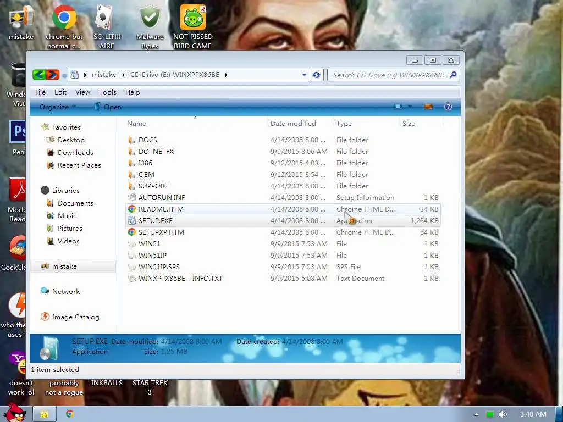Click the Open toolbar button
The width and height of the screenshot is (563, 422).
pos(108,107)
